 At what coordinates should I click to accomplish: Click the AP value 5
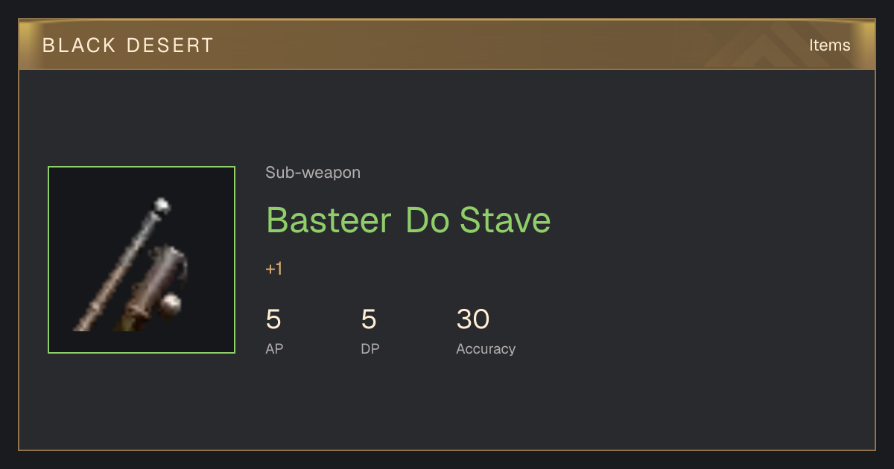coord(273,319)
